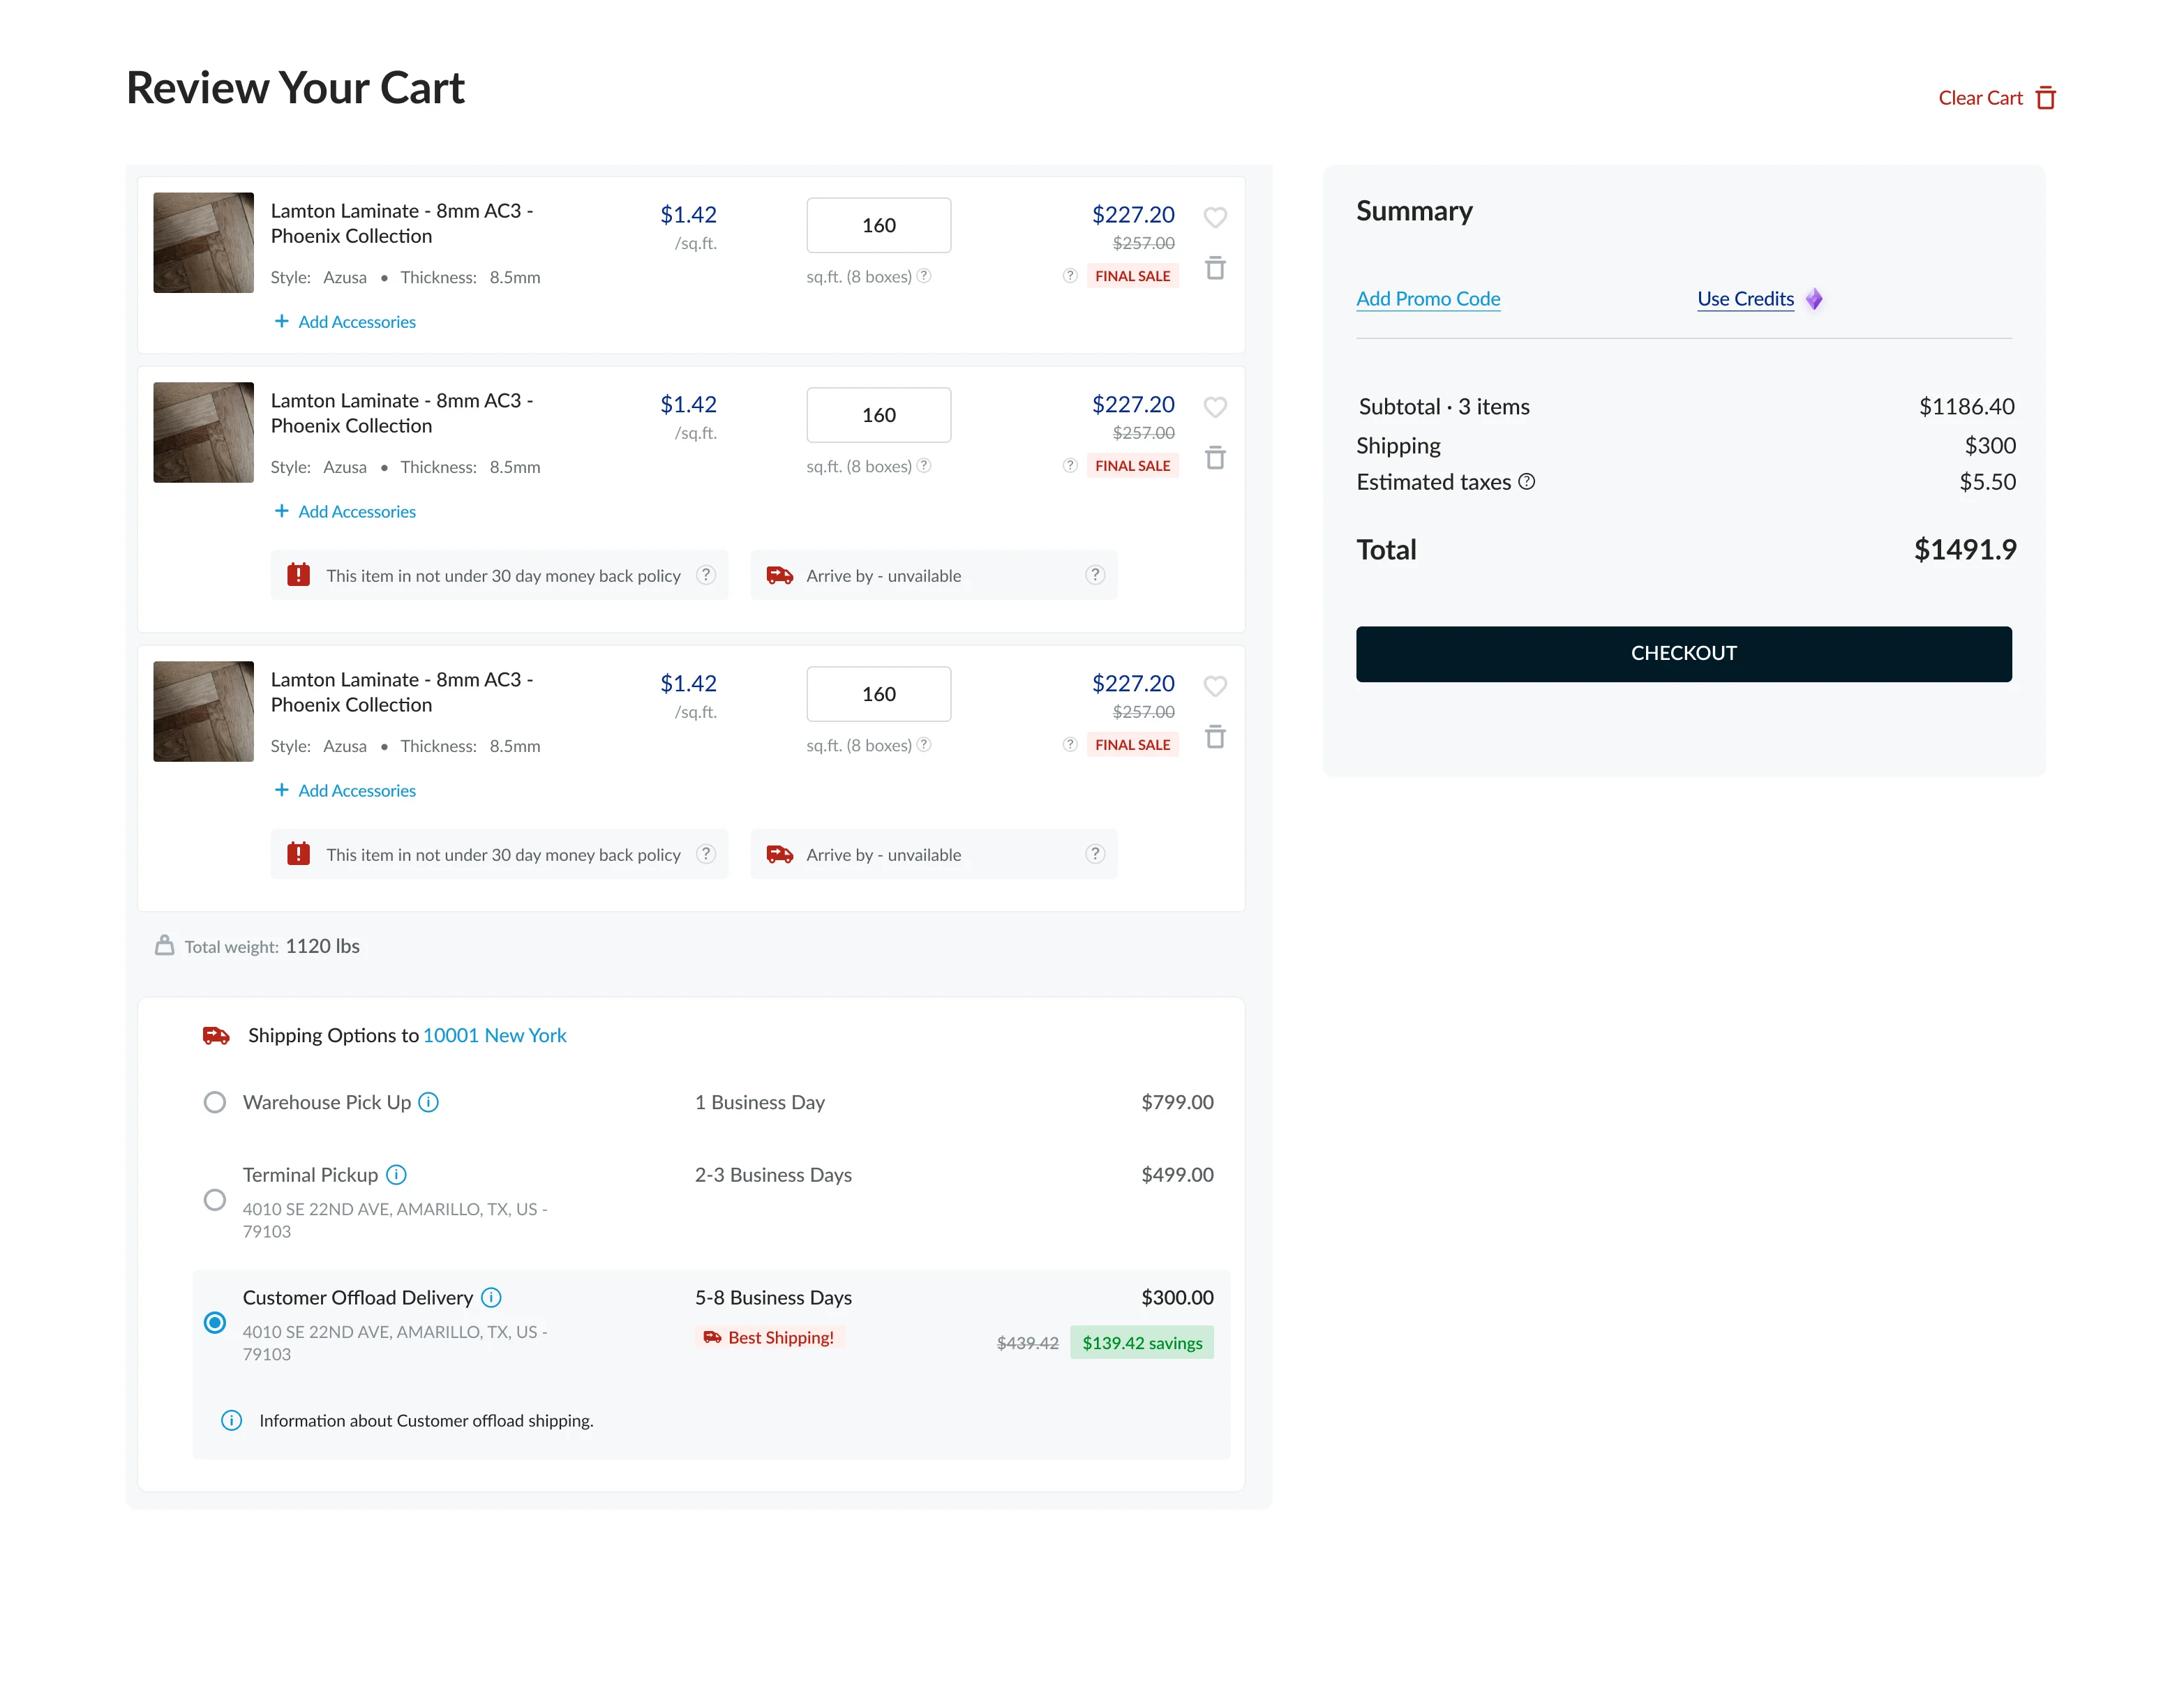Click Use Credits link
The width and height of the screenshot is (2184, 1684).
coord(1746,299)
